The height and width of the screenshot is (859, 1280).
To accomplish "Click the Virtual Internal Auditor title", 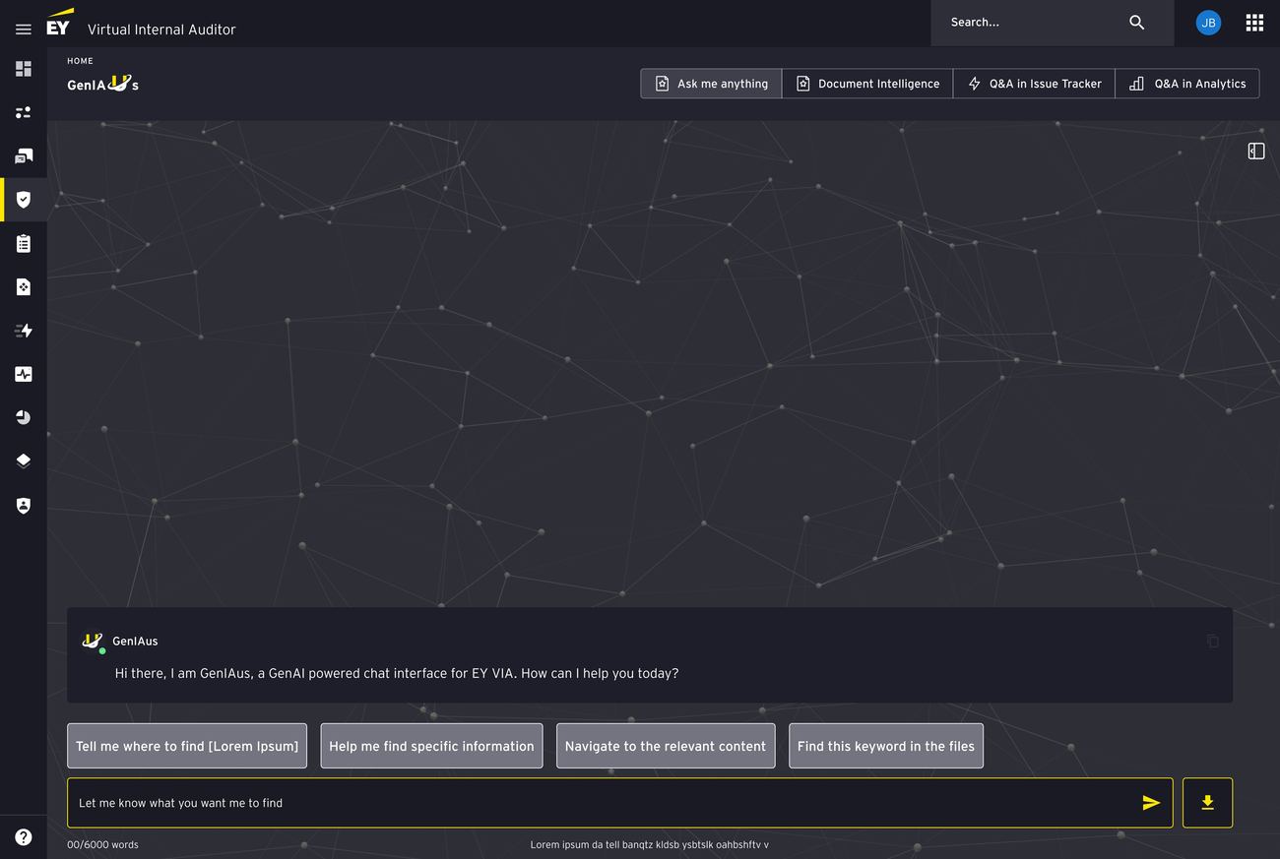I will pyautogui.click(x=161, y=30).
